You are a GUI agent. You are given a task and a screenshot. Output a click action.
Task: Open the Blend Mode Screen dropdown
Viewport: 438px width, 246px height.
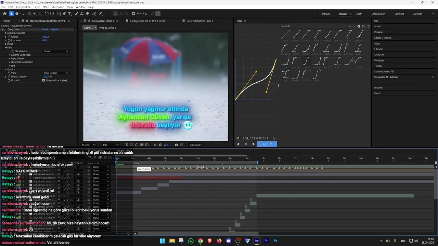tap(56, 51)
